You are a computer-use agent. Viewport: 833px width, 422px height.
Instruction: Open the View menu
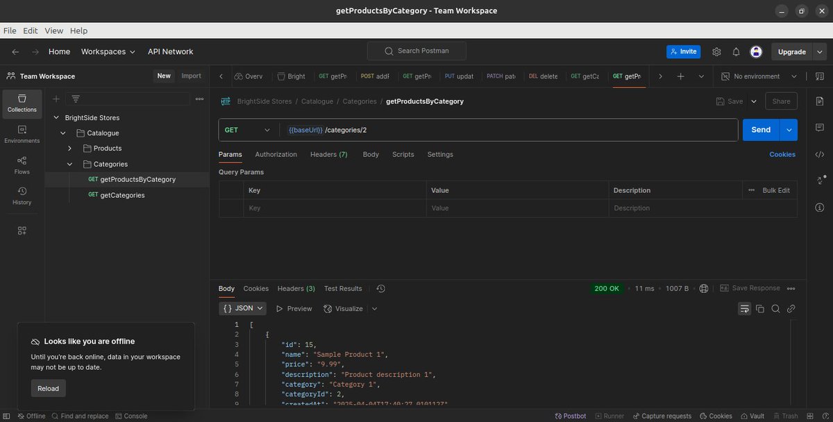pyautogui.click(x=54, y=31)
